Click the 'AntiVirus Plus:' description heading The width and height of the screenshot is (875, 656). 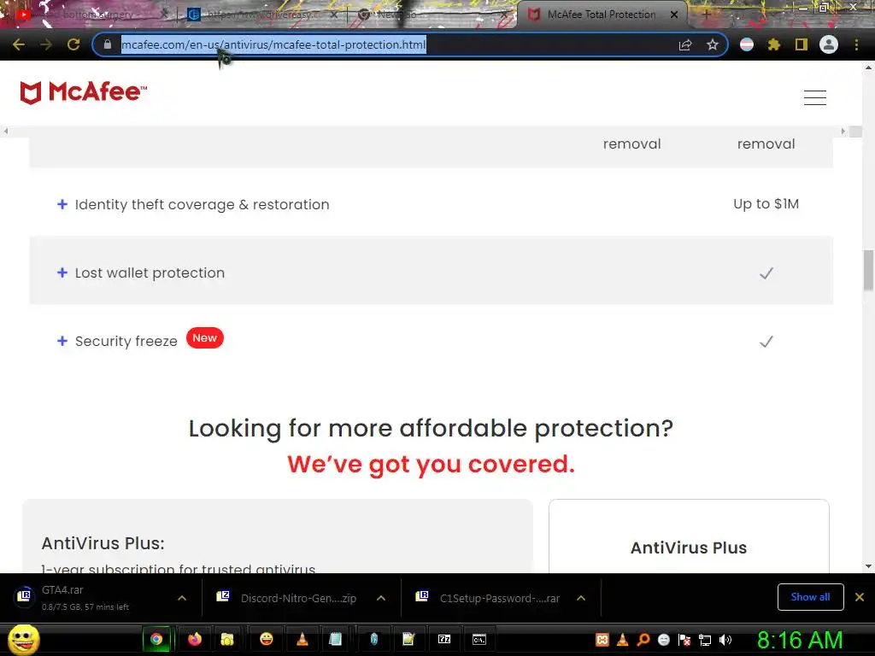pyautogui.click(x=103, y=543)
